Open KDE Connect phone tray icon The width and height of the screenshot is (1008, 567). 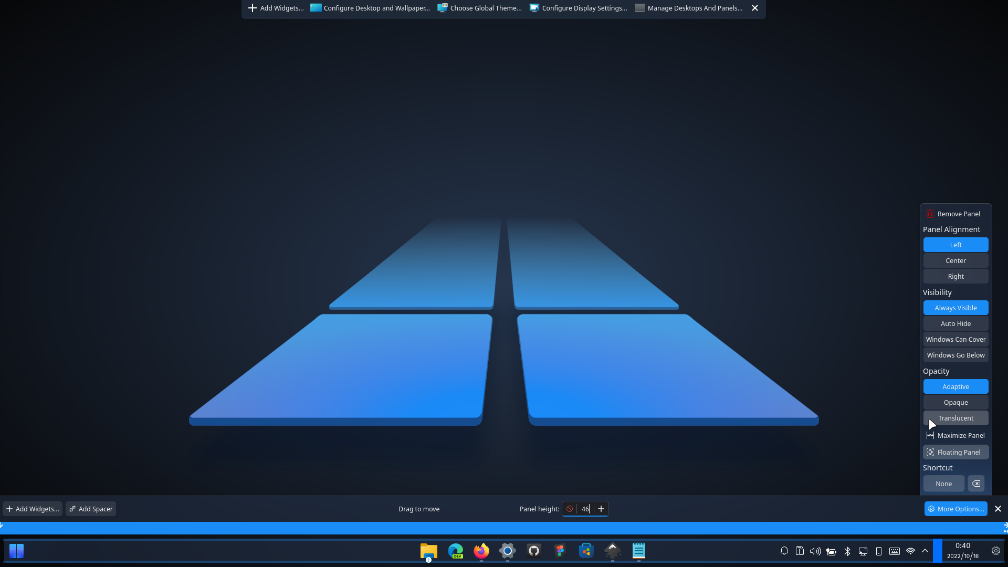[x=879, y=551]
